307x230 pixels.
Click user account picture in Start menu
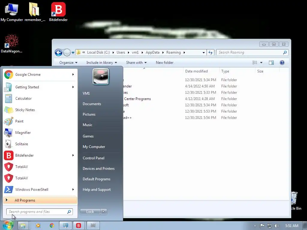coord(101,76)
